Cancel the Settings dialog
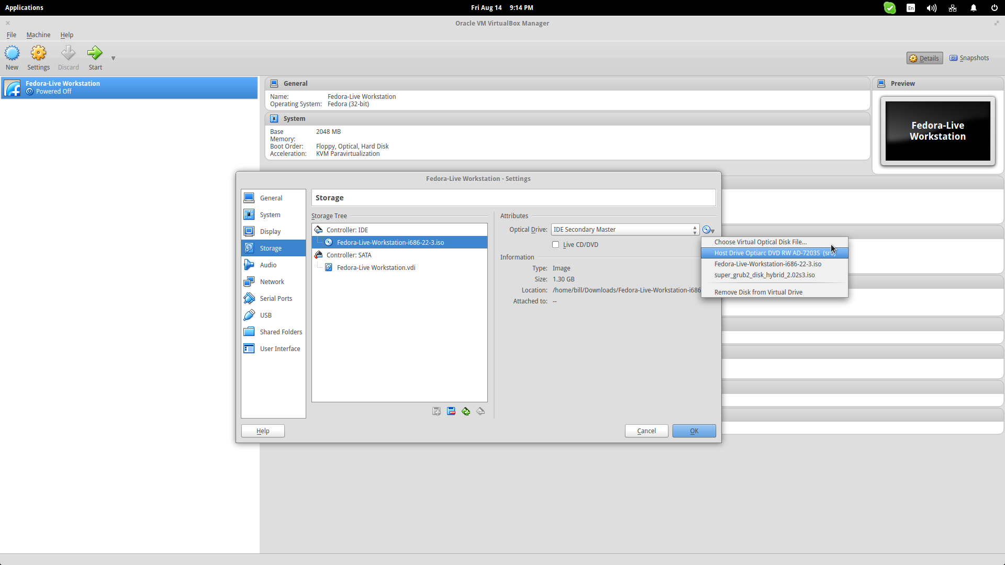Screen dimensions: 1005x565 (646, 431)
